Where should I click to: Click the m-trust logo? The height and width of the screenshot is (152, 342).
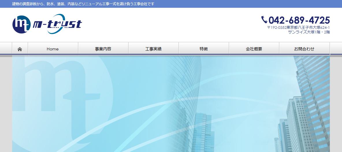(47, 24)
